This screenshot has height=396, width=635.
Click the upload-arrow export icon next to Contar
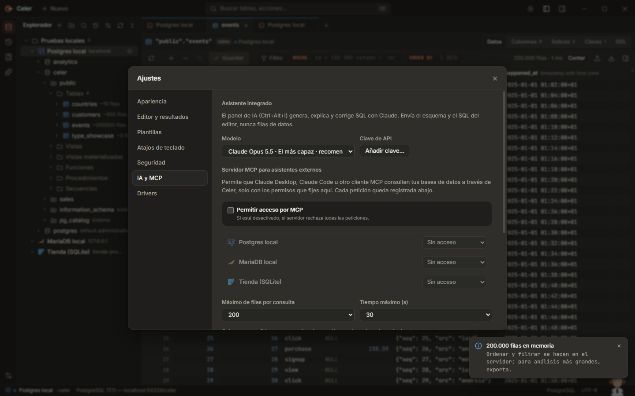coord(597,58)
